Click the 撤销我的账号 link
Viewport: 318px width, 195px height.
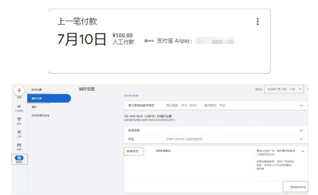298,187
